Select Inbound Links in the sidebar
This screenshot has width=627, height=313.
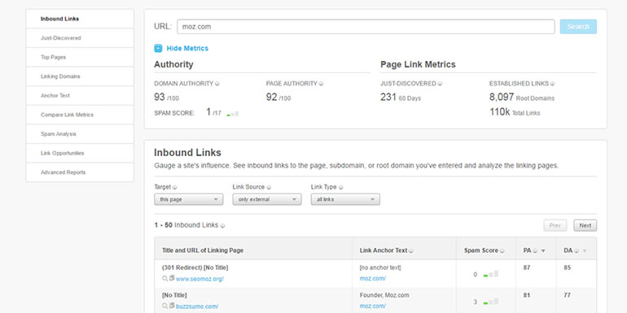[x=80, y=19]
